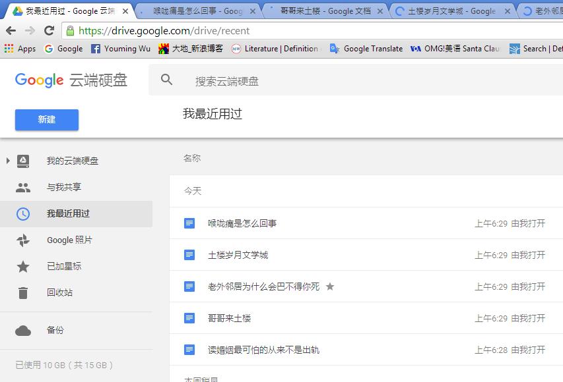This screenshot has width=563, height=382.
Task: Close the 喉咙痛是怎么回事 browser tab
Action: [253, 11]
